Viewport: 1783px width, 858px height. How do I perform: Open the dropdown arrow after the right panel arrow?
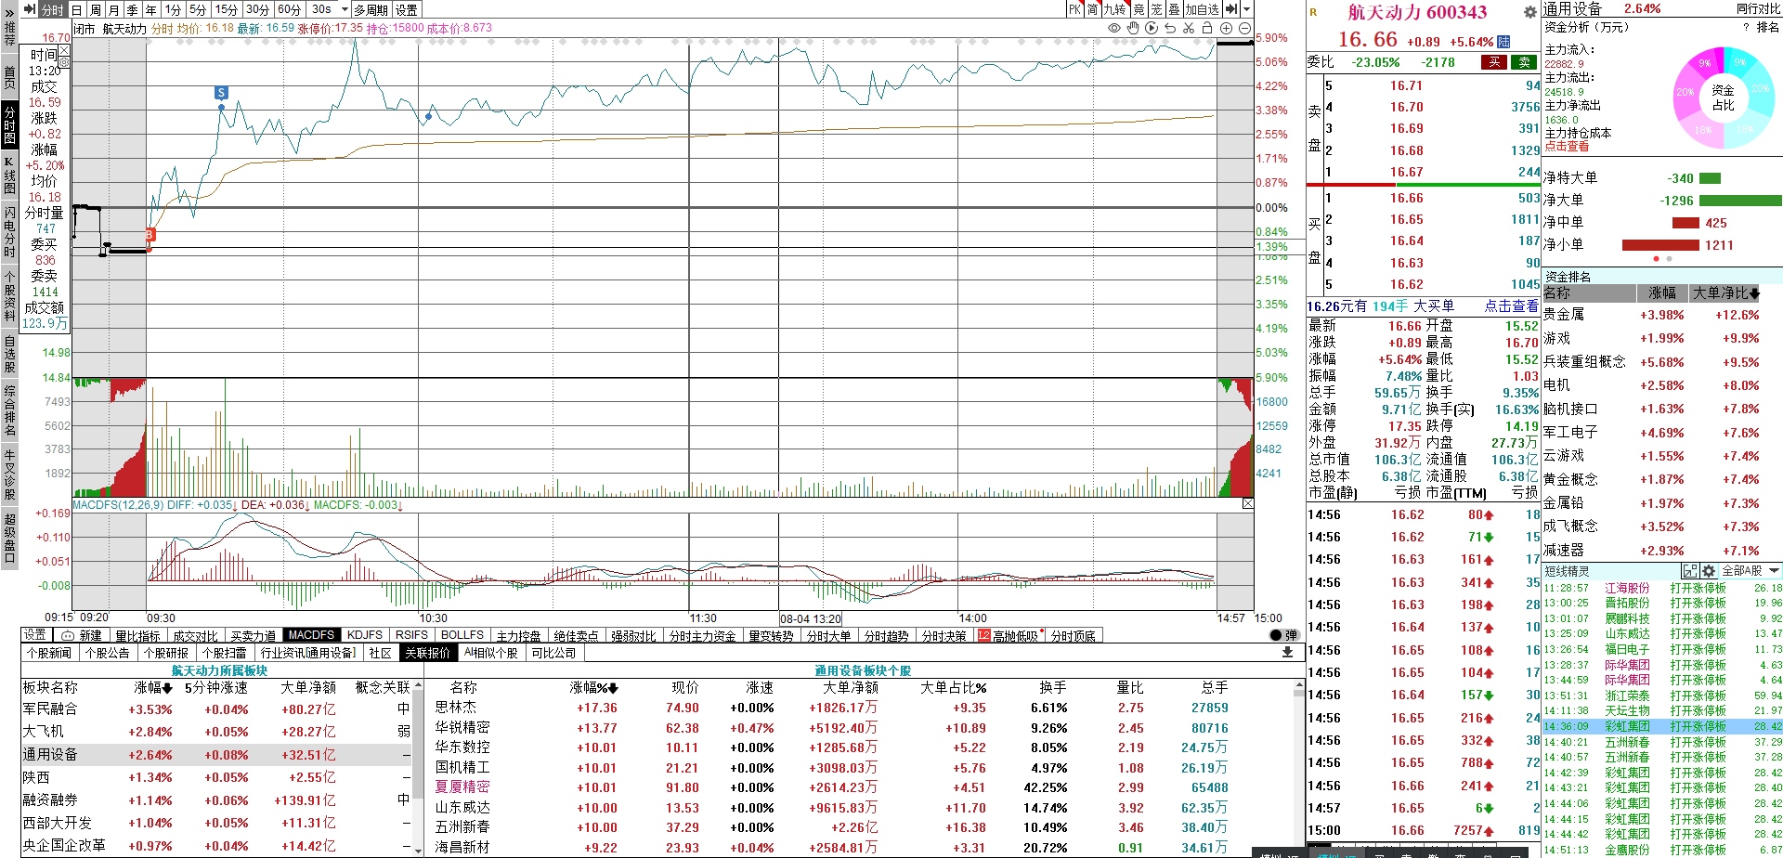1245,9
